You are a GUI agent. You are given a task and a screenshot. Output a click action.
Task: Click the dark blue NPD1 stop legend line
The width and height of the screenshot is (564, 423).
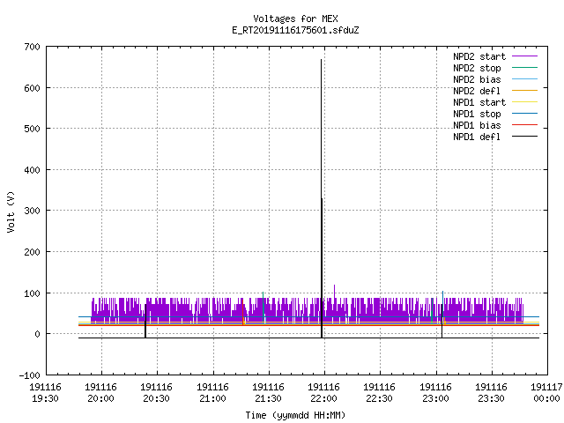pyautogui.click(x=524, y=114)
